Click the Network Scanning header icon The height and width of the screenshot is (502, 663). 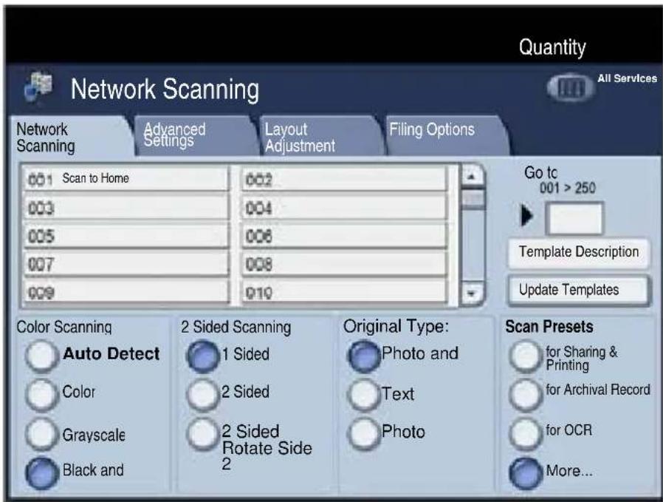point(38,87)
